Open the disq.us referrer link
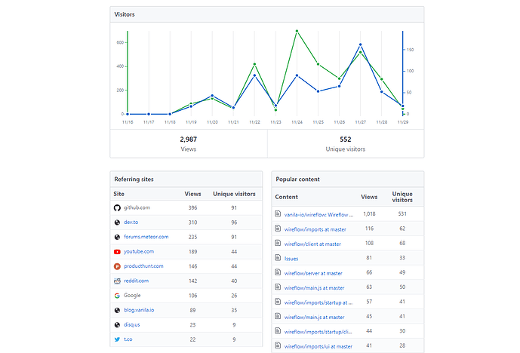 coord(131,324)
